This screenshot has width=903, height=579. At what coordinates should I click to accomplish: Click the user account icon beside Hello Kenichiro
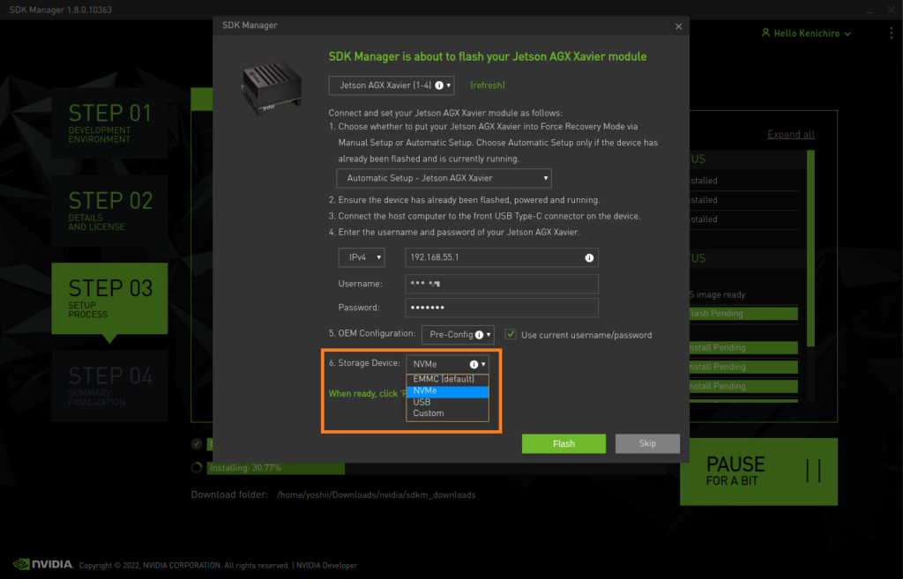pos(765,33)
